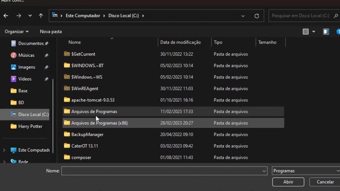340x191 pixels.
Task: Open the recent locations chevron
Action: coord(30,15)
